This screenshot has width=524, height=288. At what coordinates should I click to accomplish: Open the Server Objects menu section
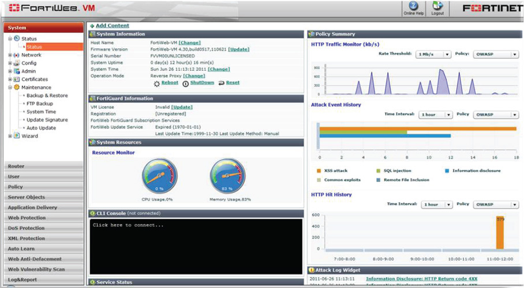(x=43, y=197)
